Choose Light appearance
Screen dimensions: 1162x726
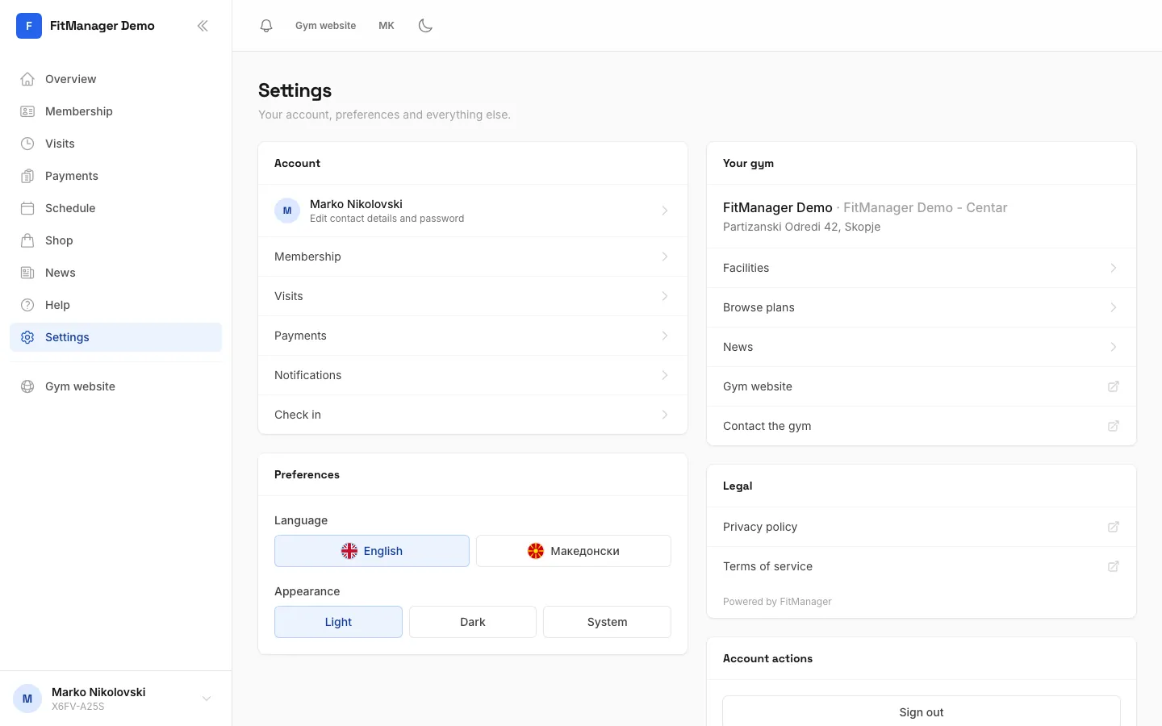click(338, 622)
